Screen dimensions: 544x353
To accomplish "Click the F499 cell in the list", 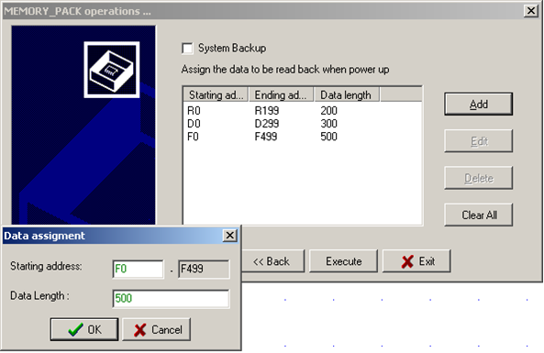I will pyautogui.click(x=266, y=137).
